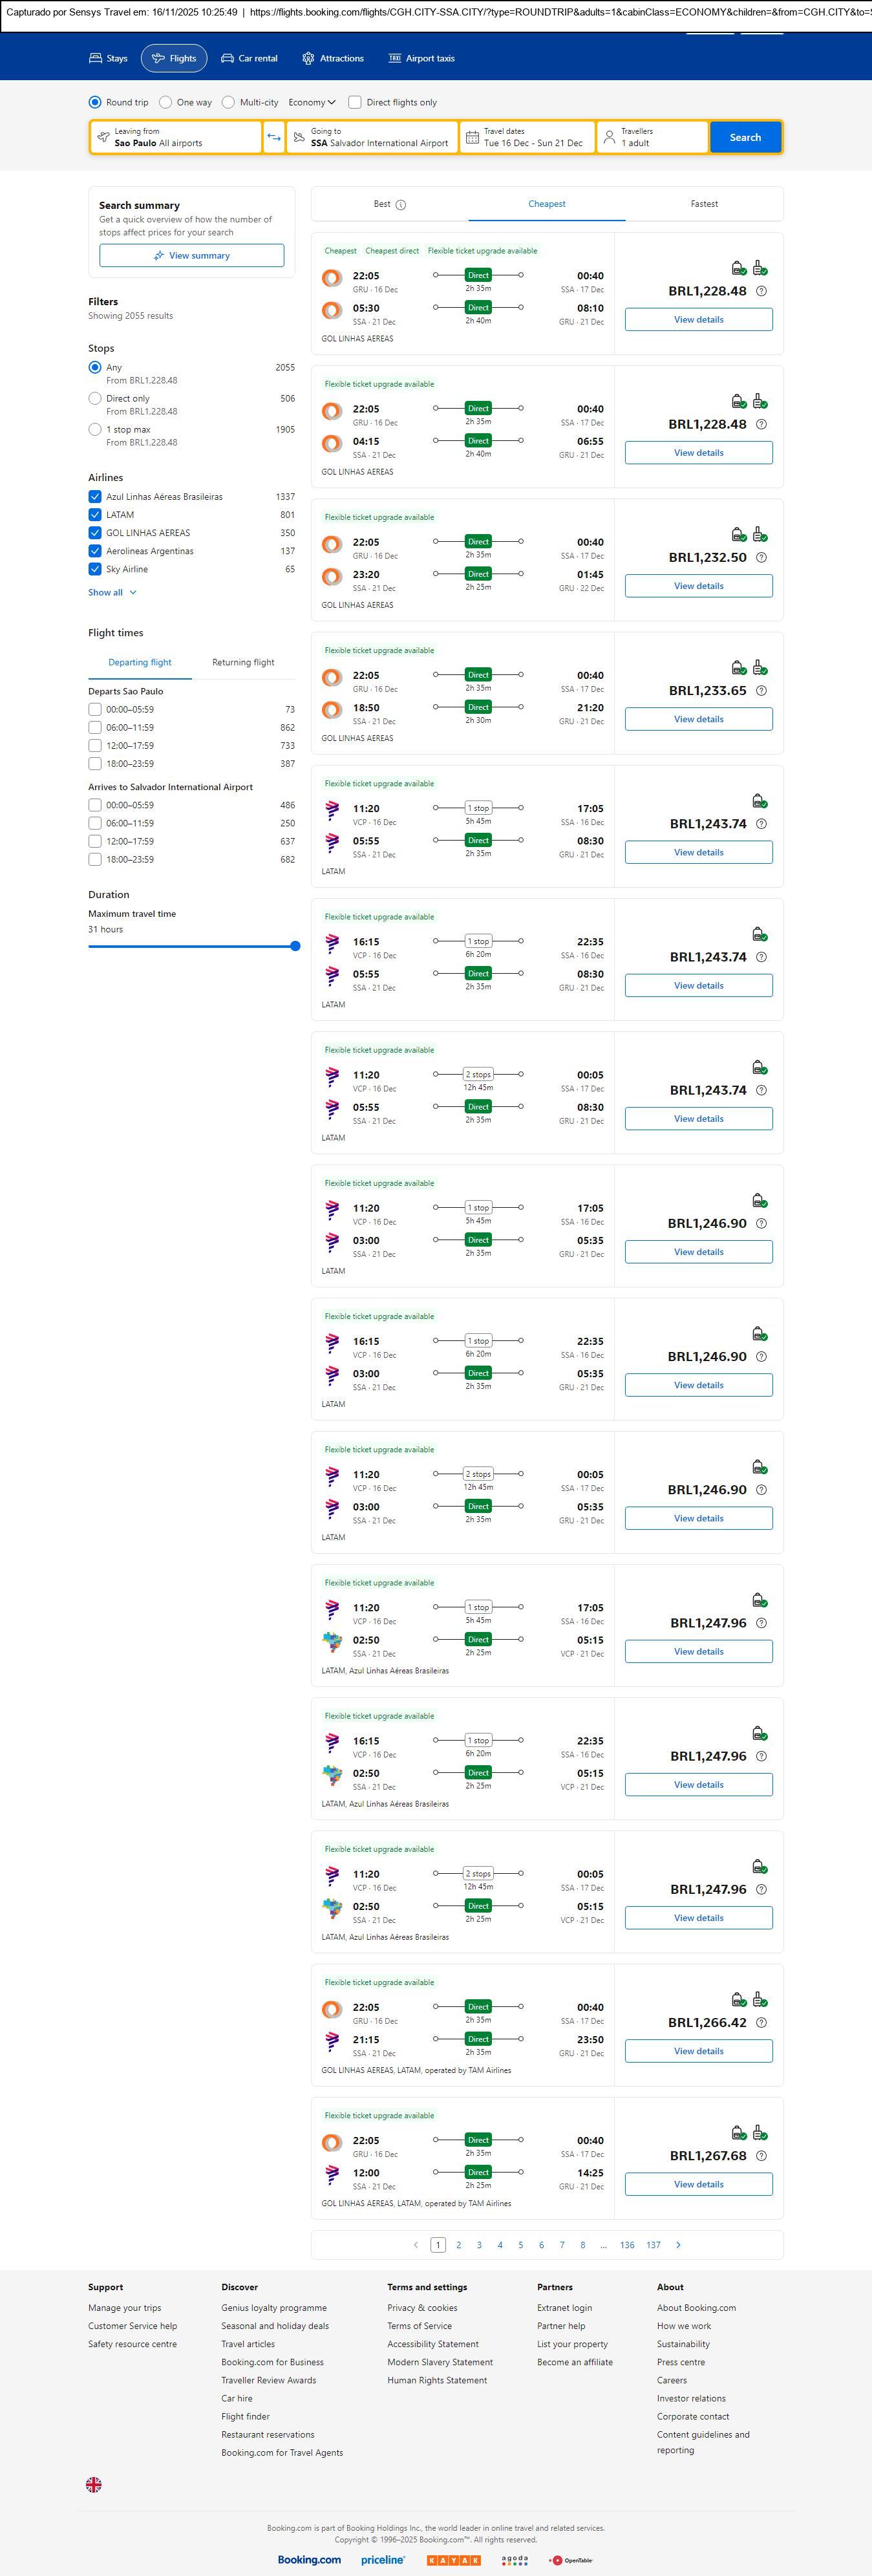This screenshot has width=872, height=2576.
Task: Enable Direct flights only checkbox
Action: pyautogui.click(x=355, y=102)
